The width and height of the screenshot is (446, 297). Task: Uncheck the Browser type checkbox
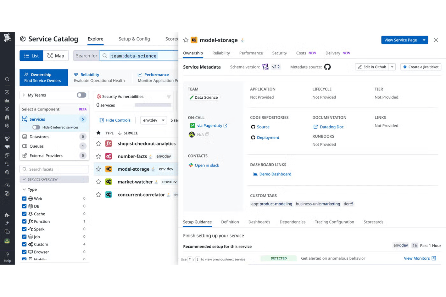pyautogui.click(x=24, y=252)
